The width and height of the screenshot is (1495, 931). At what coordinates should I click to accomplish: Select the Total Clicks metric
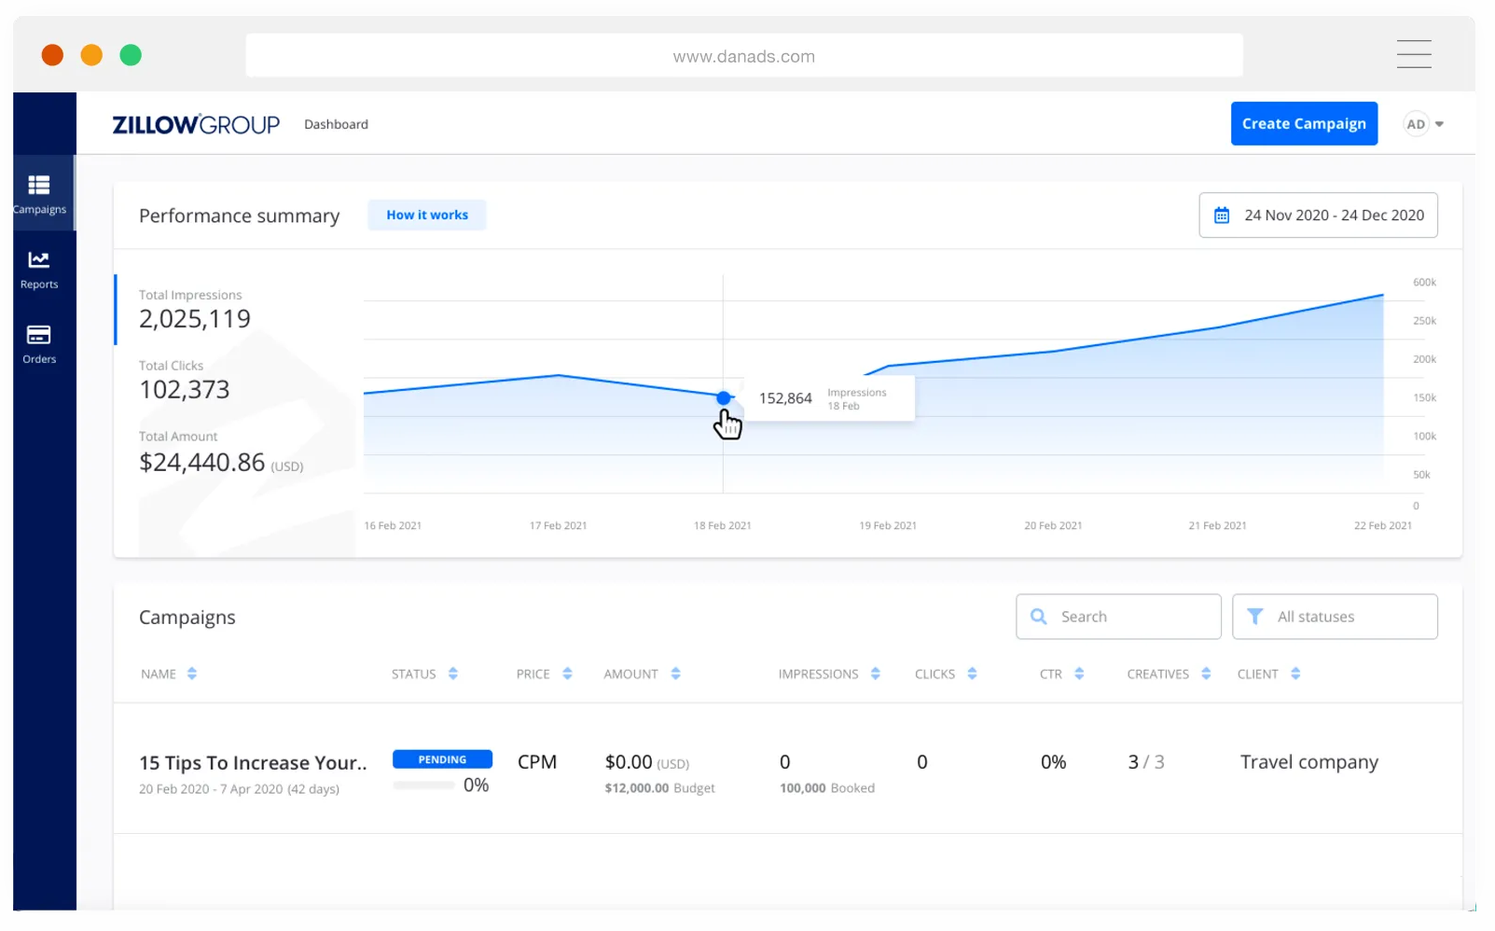click(x=185, y=381)
